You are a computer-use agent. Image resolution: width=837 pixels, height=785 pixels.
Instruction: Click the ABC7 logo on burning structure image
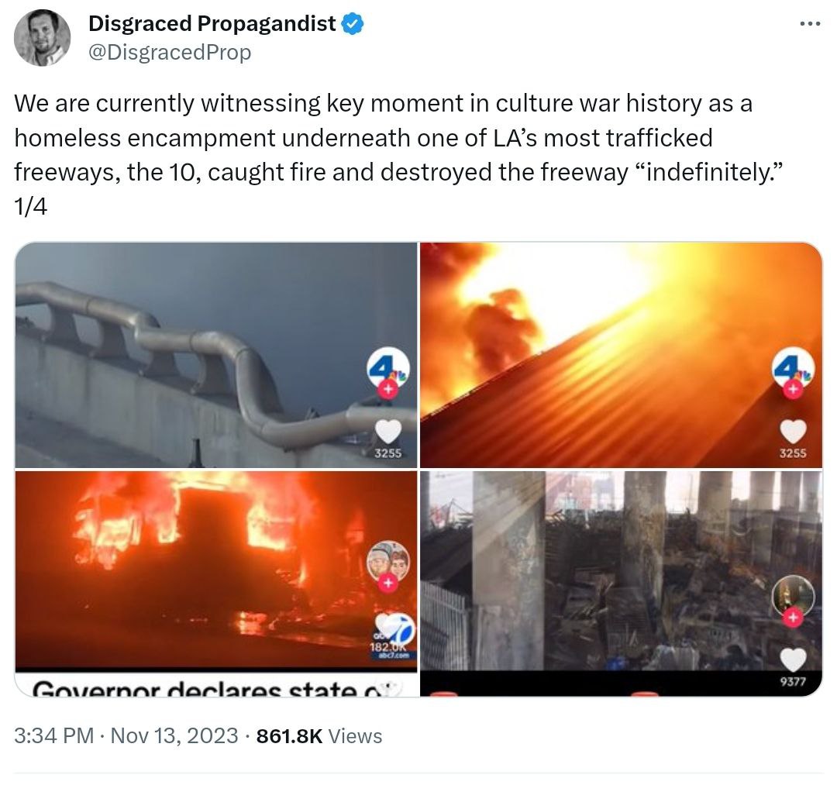[395, 635]
